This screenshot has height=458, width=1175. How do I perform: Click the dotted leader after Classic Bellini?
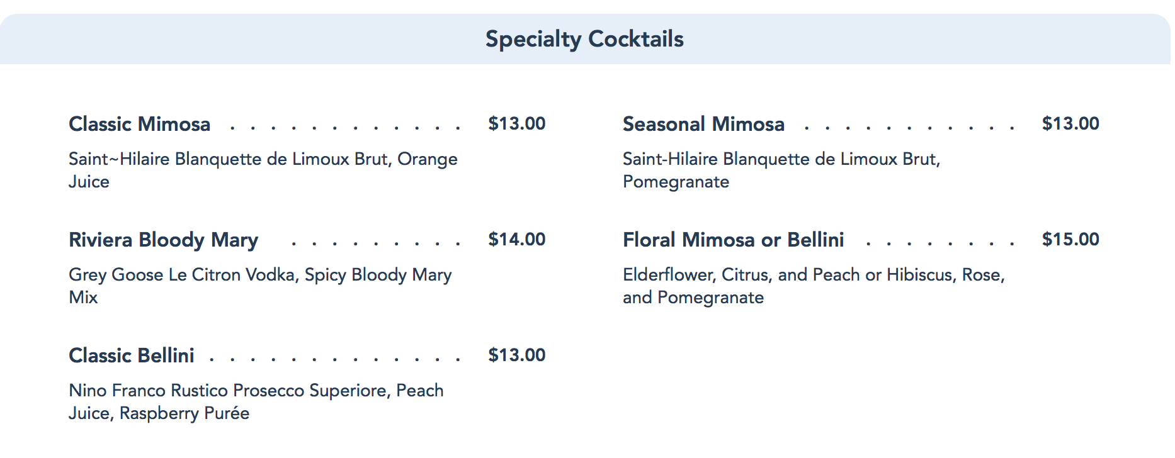(334, 360)
